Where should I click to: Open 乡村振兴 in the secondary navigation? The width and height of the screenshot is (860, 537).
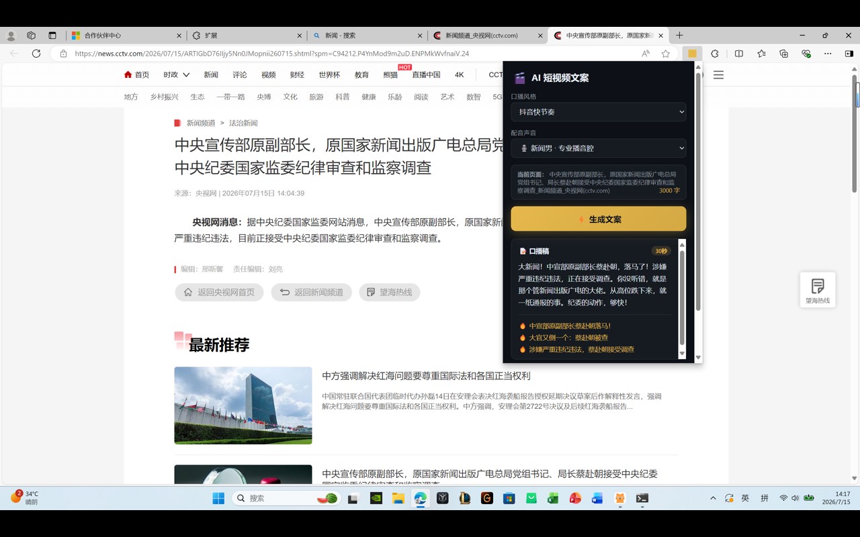click(x=164, y=97)
